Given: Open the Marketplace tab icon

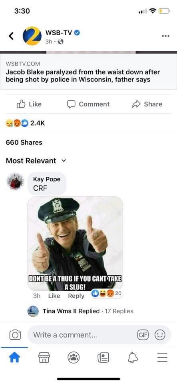Looking at the screenshot, I should (x=44, y=357).
